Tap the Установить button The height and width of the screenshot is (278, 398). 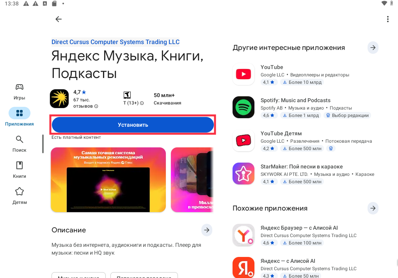133,125
